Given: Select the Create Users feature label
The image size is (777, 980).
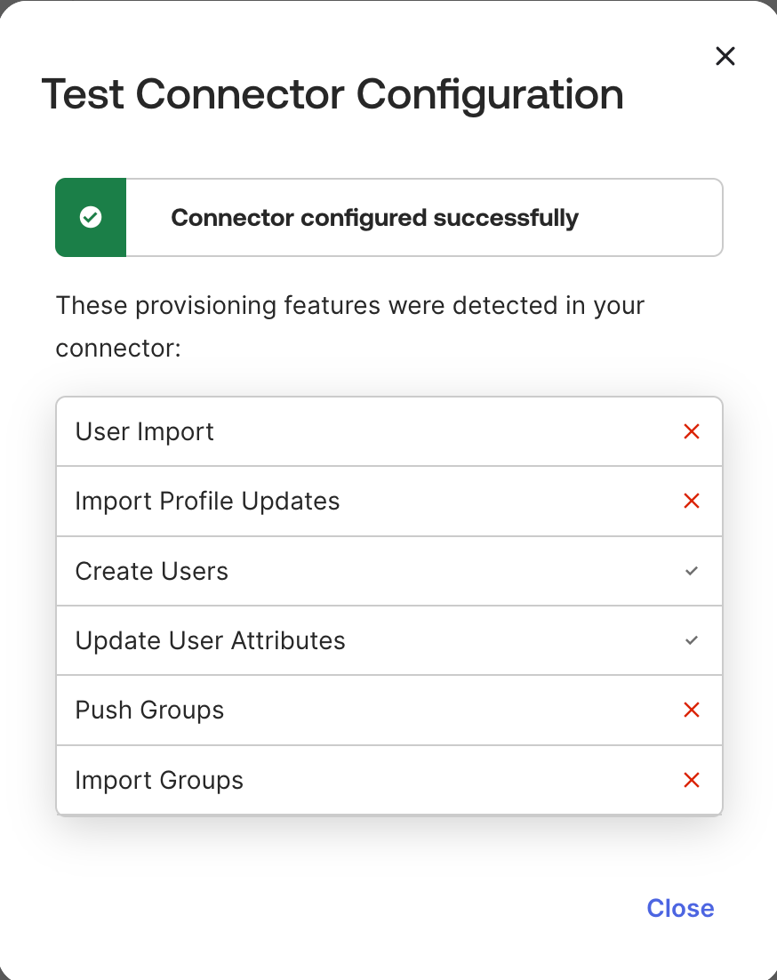Looking at the screenshot, I should pyautogui.click(x=152, y=571).
